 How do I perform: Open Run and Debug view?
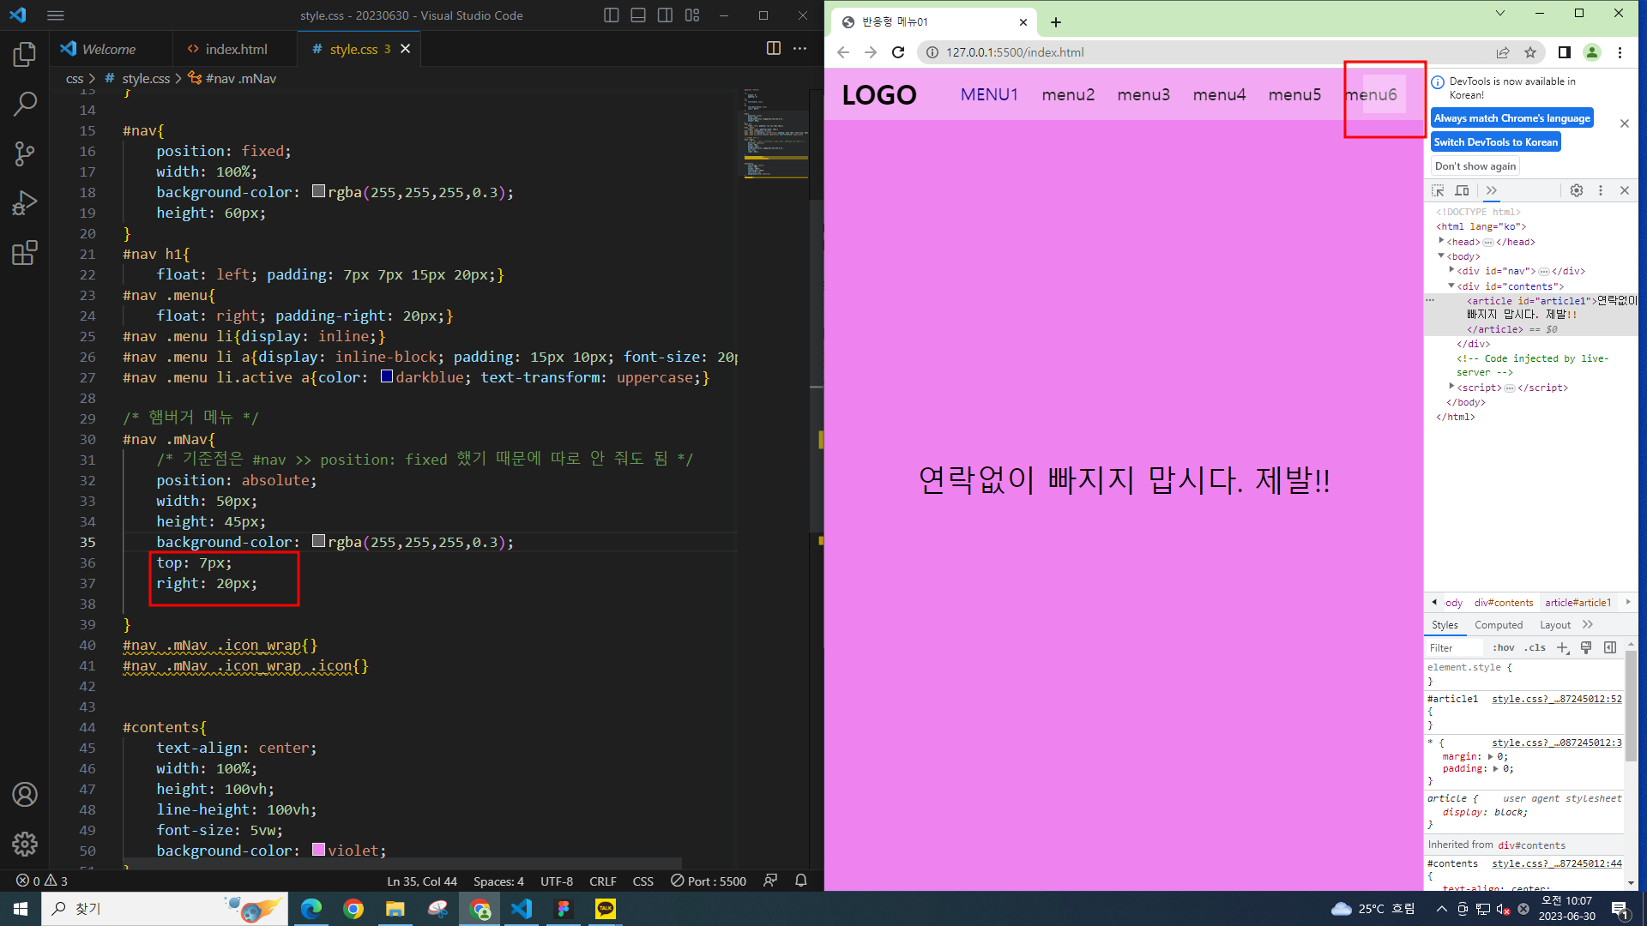[x=25, y=203]
